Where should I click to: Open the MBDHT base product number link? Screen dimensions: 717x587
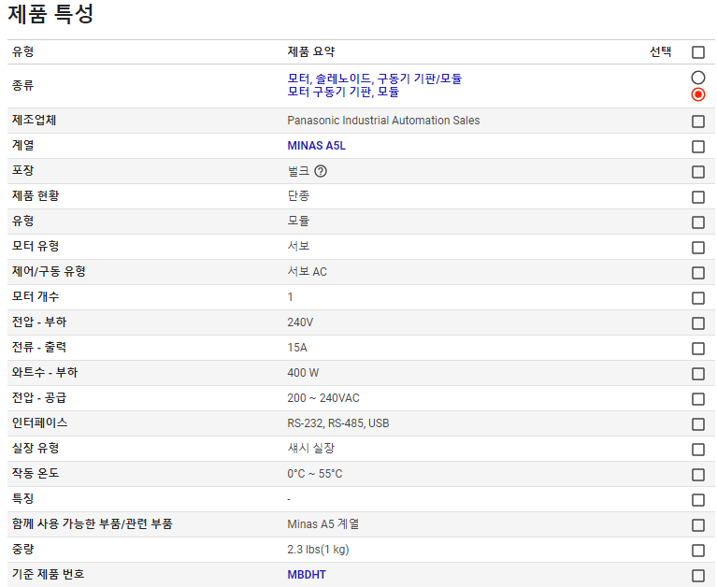(307, 575)
